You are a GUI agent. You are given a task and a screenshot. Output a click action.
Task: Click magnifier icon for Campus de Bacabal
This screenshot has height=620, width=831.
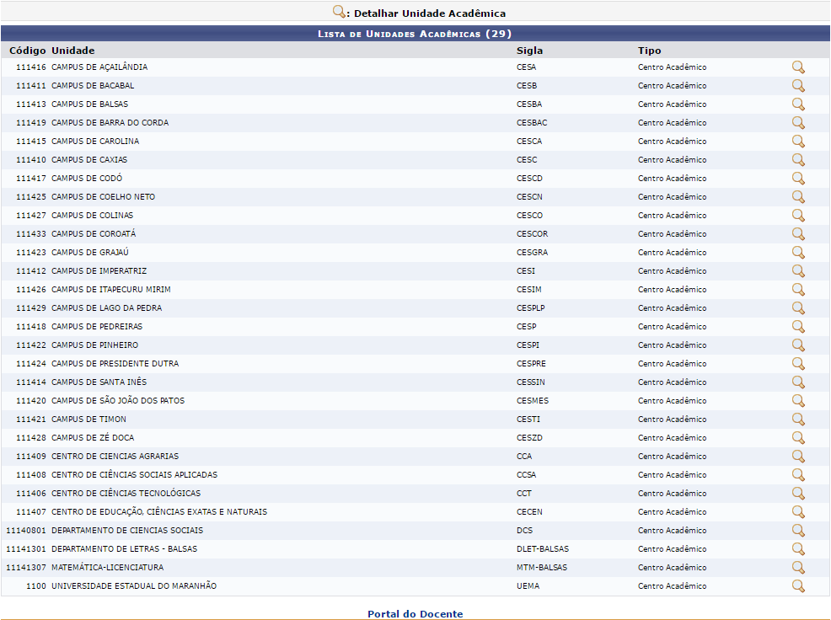click(797, 86)
